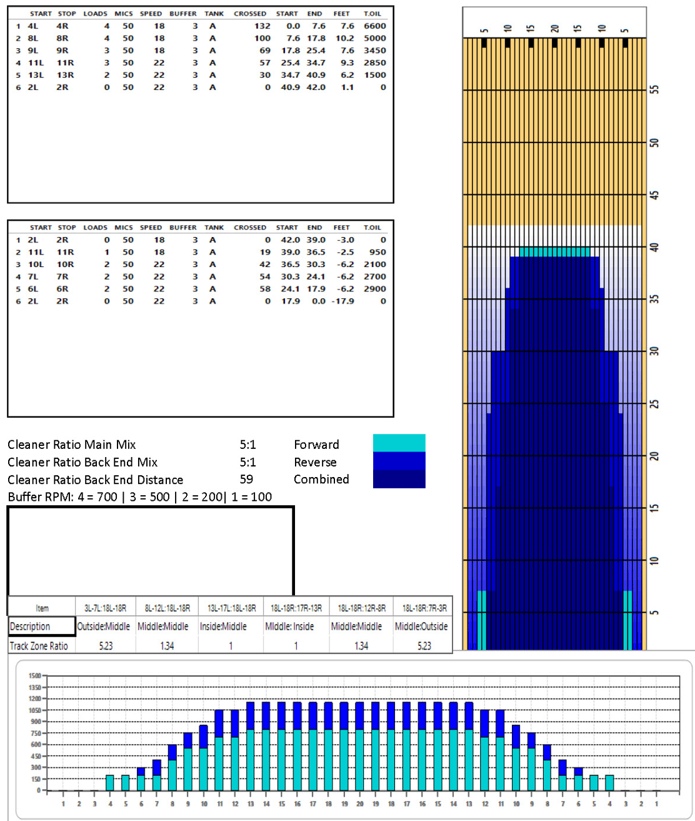Click the empty notes box under Buffer RPM
695x821 pixels.
(150, 551)
